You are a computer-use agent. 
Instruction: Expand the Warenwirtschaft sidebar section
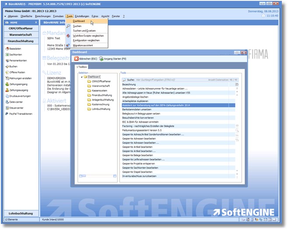(x=21, y=34)
